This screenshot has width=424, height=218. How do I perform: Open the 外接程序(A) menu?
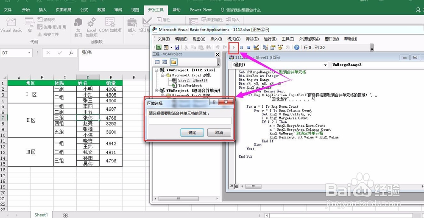[x=310, y=39]
